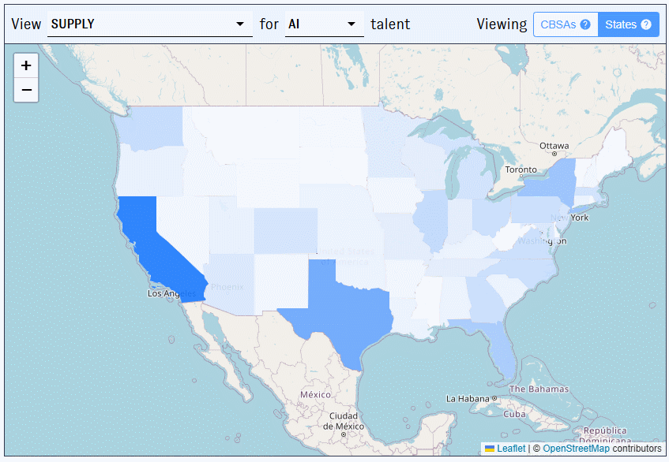Zoom in using the plus icon
This screenshot has width=669, height=462.
pyautogui.click(x=26, y=65)
